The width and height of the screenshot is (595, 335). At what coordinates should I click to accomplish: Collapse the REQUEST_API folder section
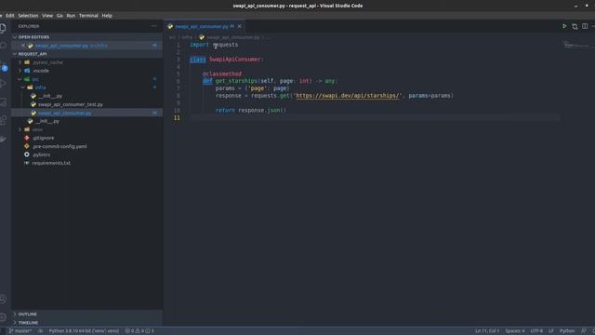coord(86,54)
